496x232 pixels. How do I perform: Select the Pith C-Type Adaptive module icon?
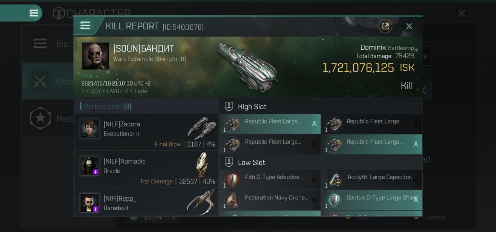[232, 180]
